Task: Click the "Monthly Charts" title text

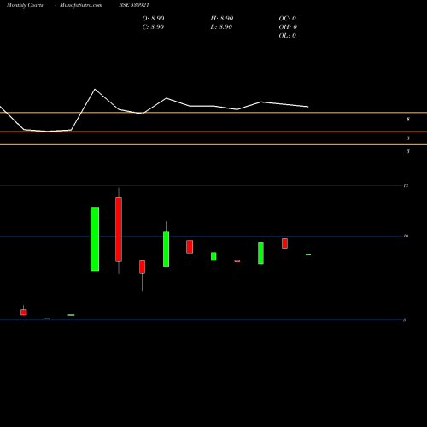Action: (25, 5)
